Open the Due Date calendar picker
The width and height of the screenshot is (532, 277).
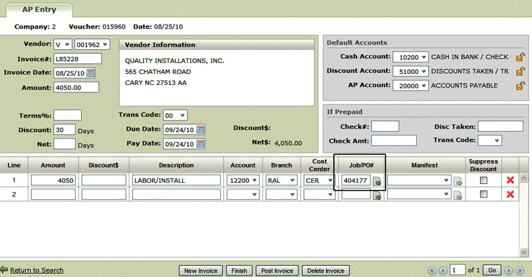pyautogui.click(x=200, y=129)
